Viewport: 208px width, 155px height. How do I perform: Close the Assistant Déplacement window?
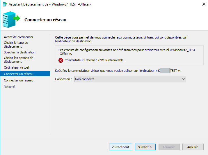tap(204, 4)
